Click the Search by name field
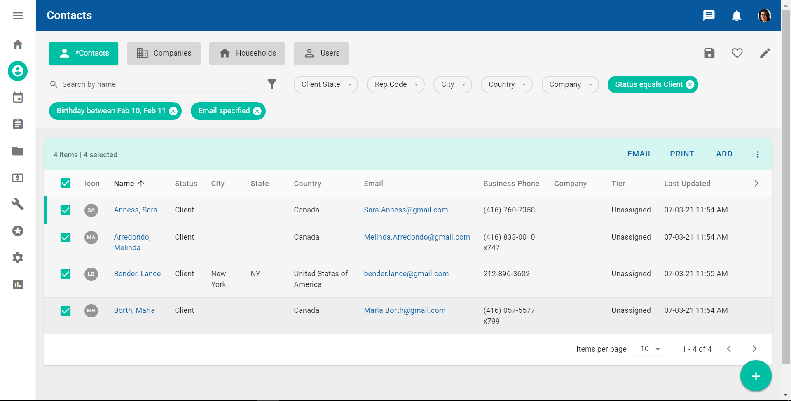Viewport: 791px width, 401px height. (155, 84)
